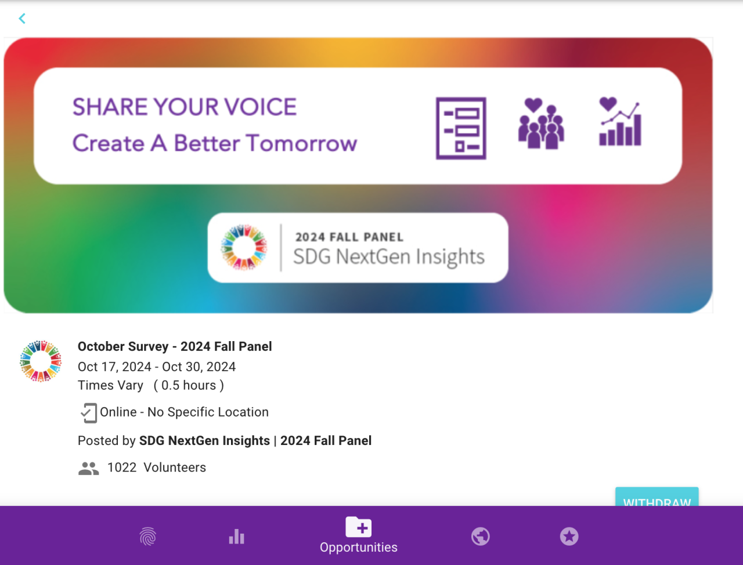Open the SDG wheel organization logo

(x=41, y=361)
